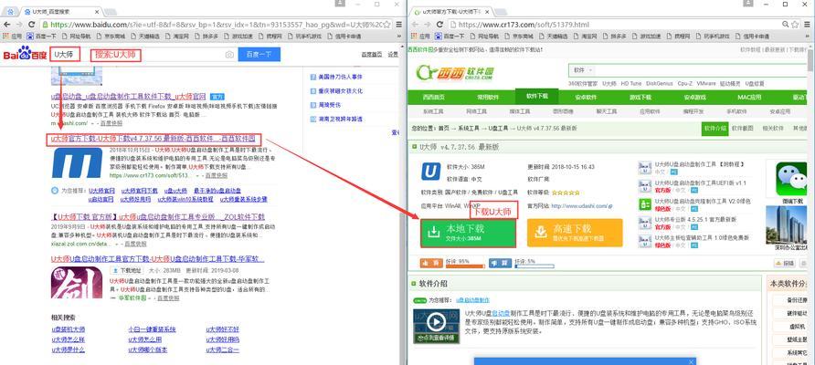Image resolution: width=815 pixels, height=365 pixels.
Task: Open the 游戏下载 navigation tab
Action: [640, 97]
